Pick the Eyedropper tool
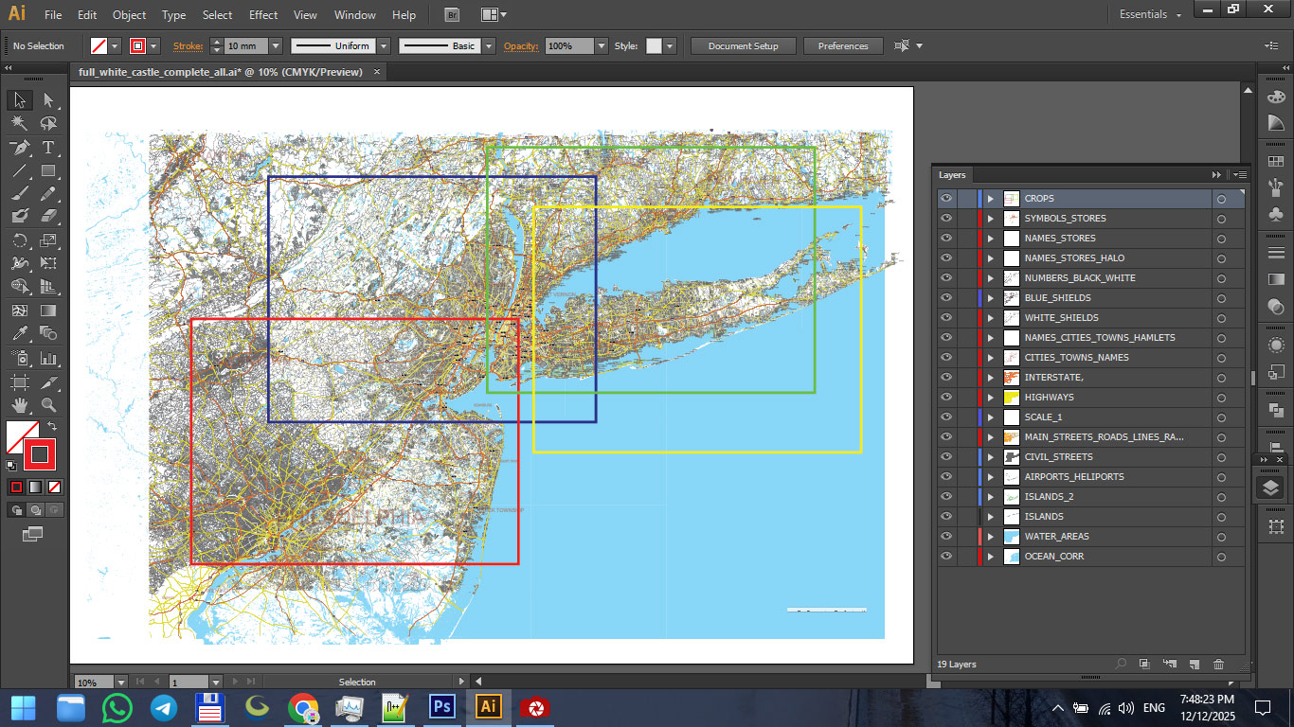Image resolution: width=1294 pixels, height=727 pixels. point(19,333)
